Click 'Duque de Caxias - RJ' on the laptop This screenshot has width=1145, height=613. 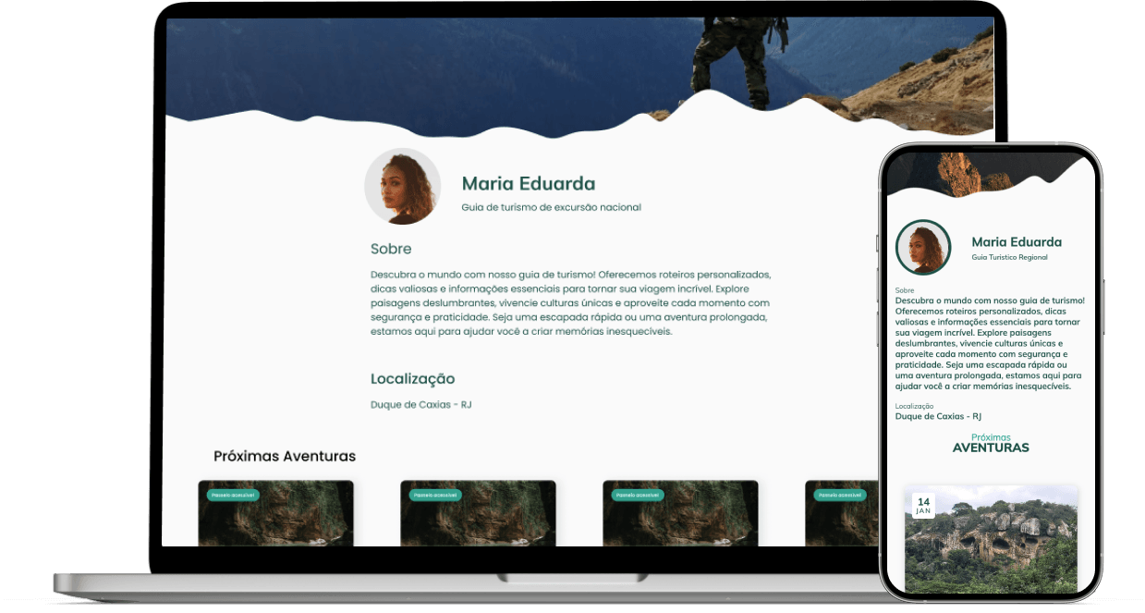point(420,405)
